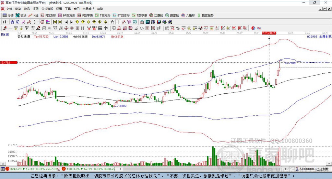Open the 江恩 menu
The width and height of the screenshot is (332, 179).
[x=36, y=9]
